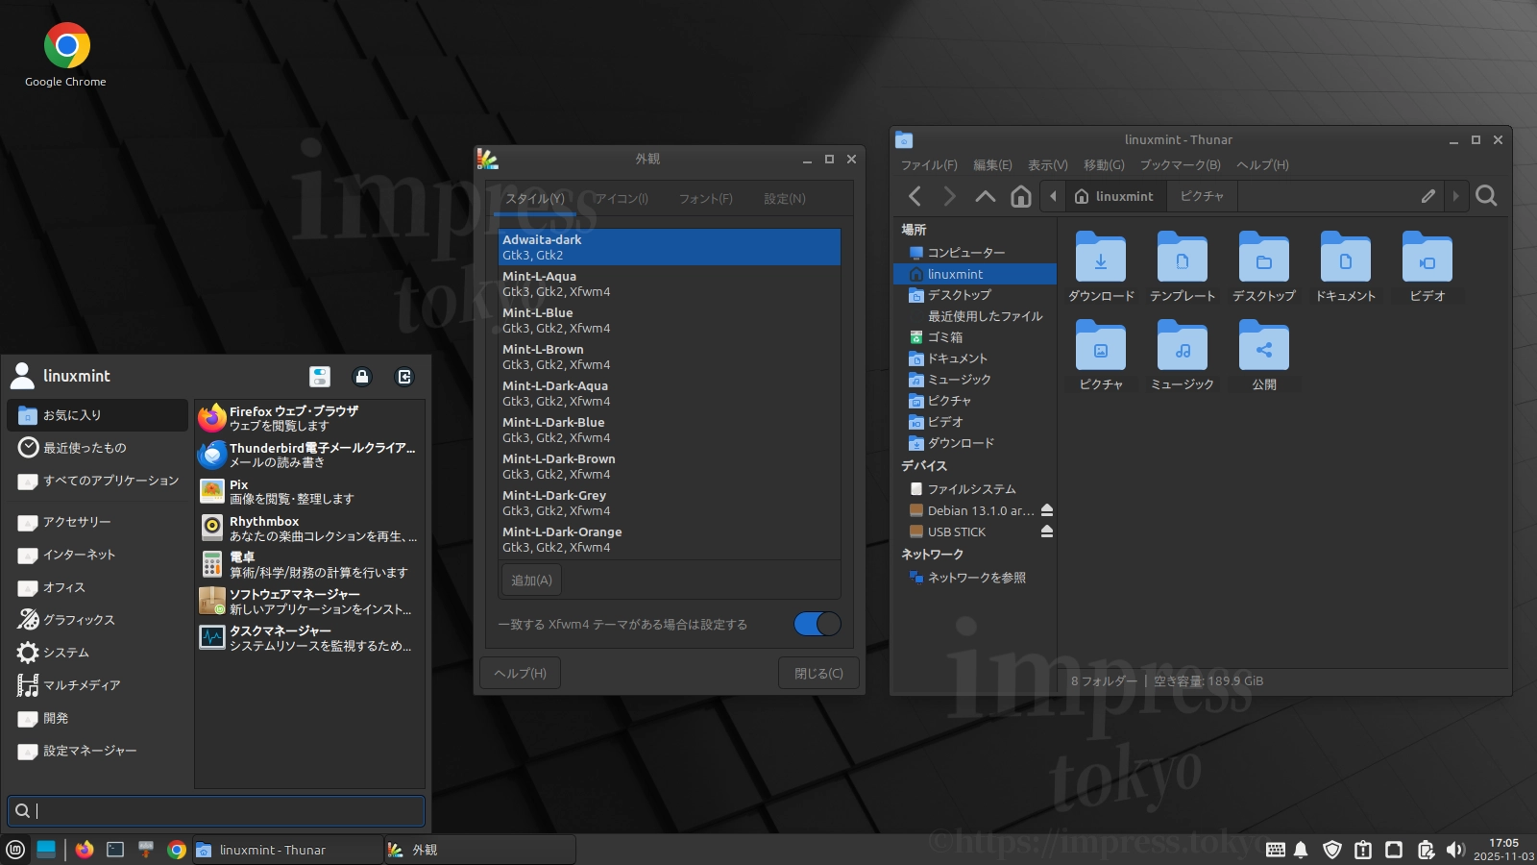
Task: Open the 設定マネージャー menu category
Action: (x=98, y=751)
